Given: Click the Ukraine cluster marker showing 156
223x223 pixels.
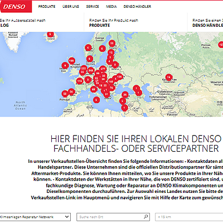Looking at the screenshot, I should [x=119, y=76].
